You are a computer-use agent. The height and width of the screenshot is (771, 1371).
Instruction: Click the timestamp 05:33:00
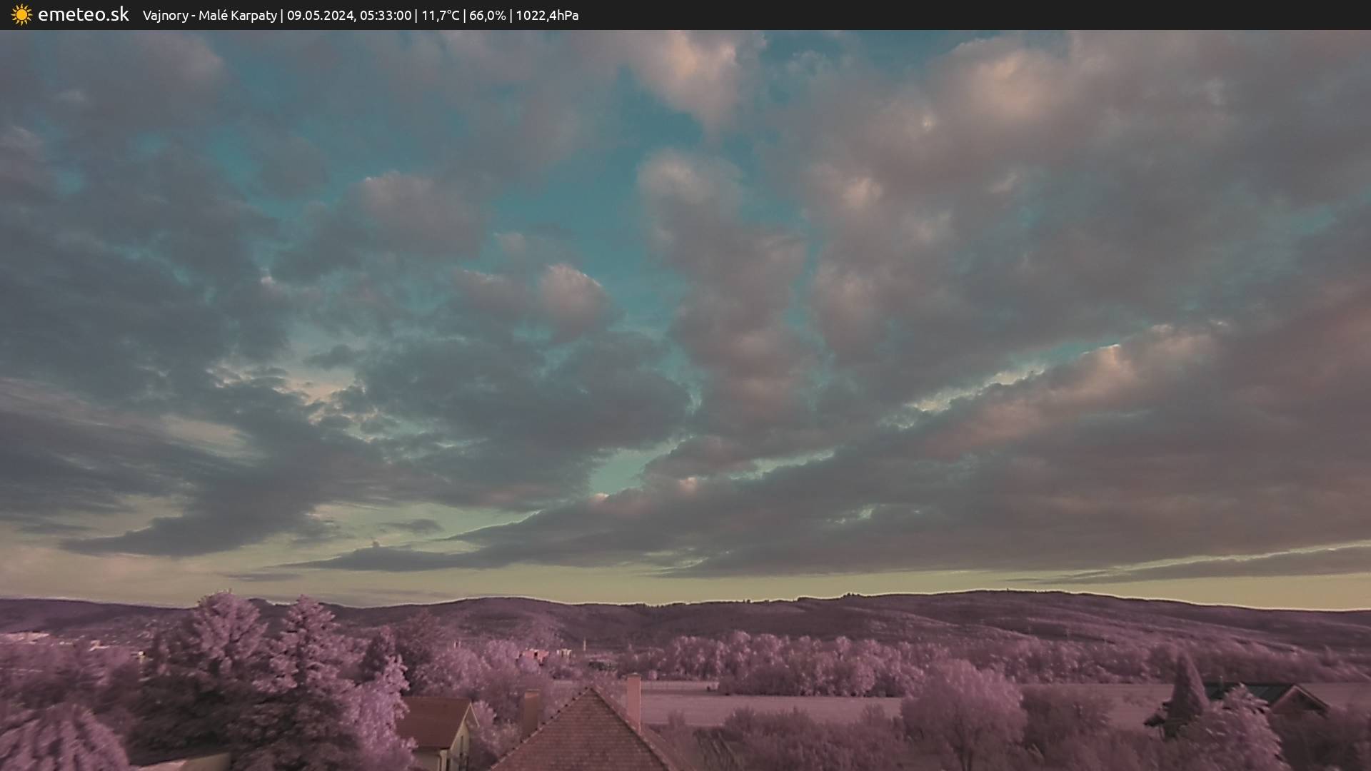click(386, 16)
